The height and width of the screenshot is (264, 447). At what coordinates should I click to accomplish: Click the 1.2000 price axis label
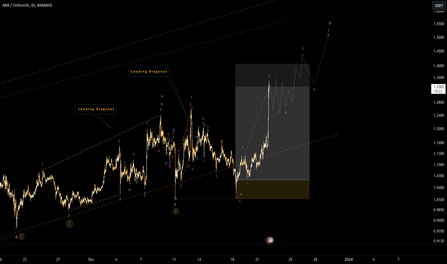point(439,129)
